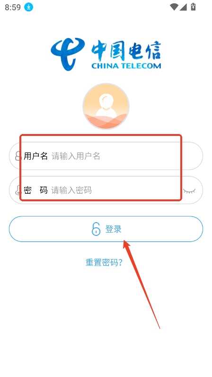Tap the battery charging icon

point(193,7)
